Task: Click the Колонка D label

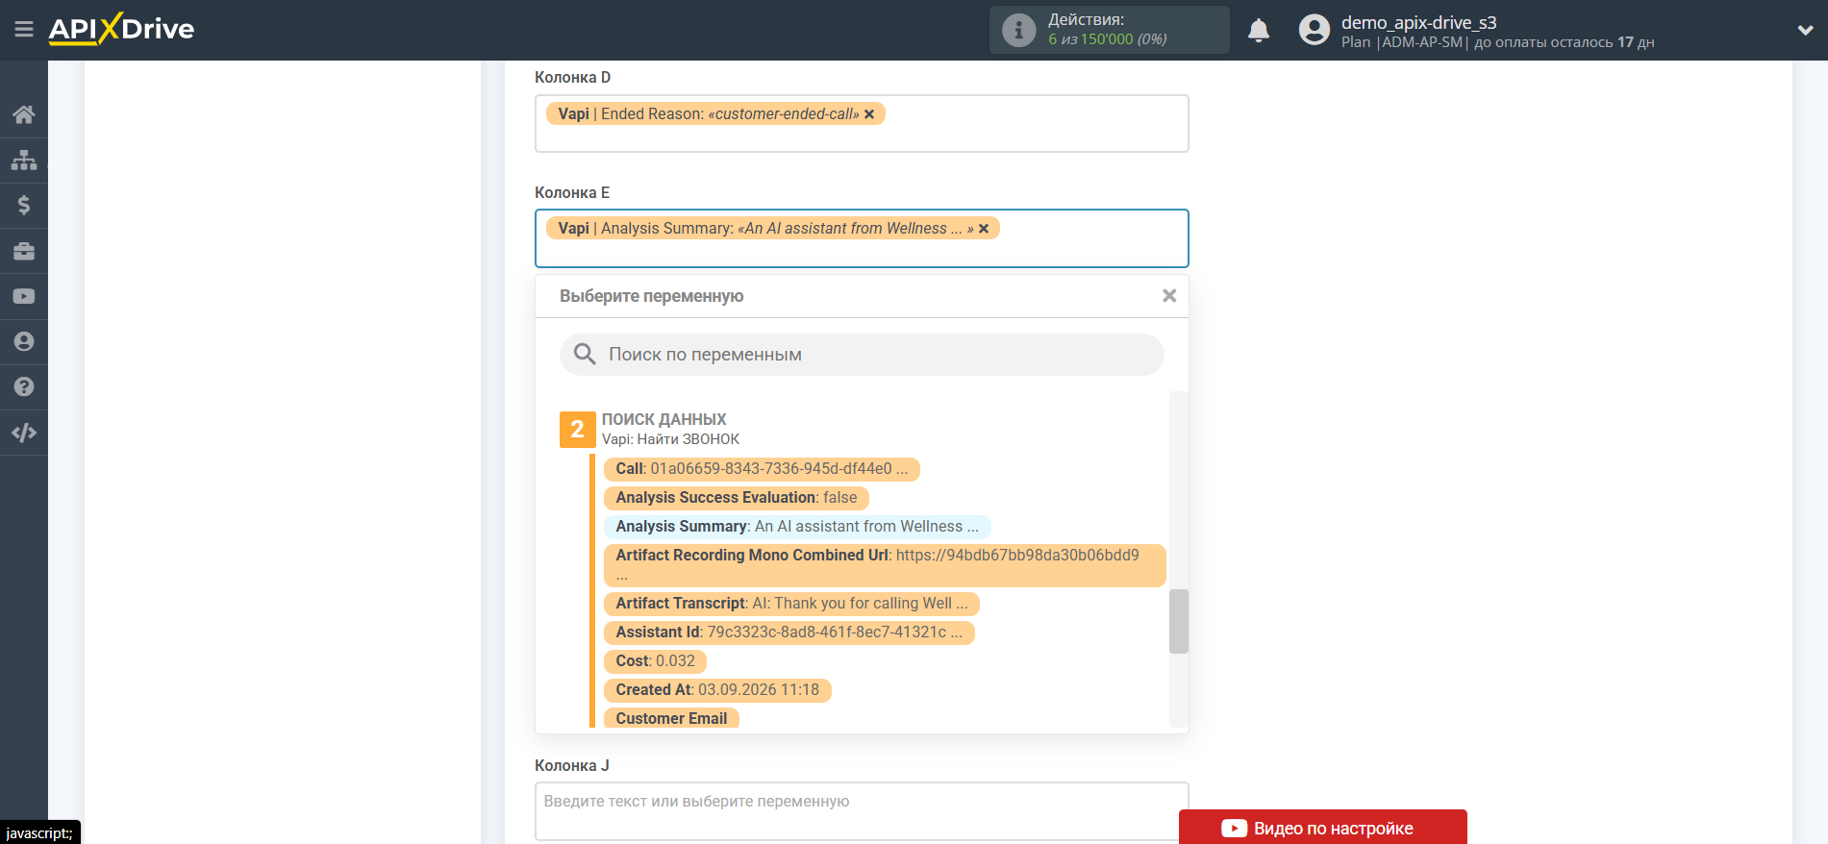Action: [573, 77]
